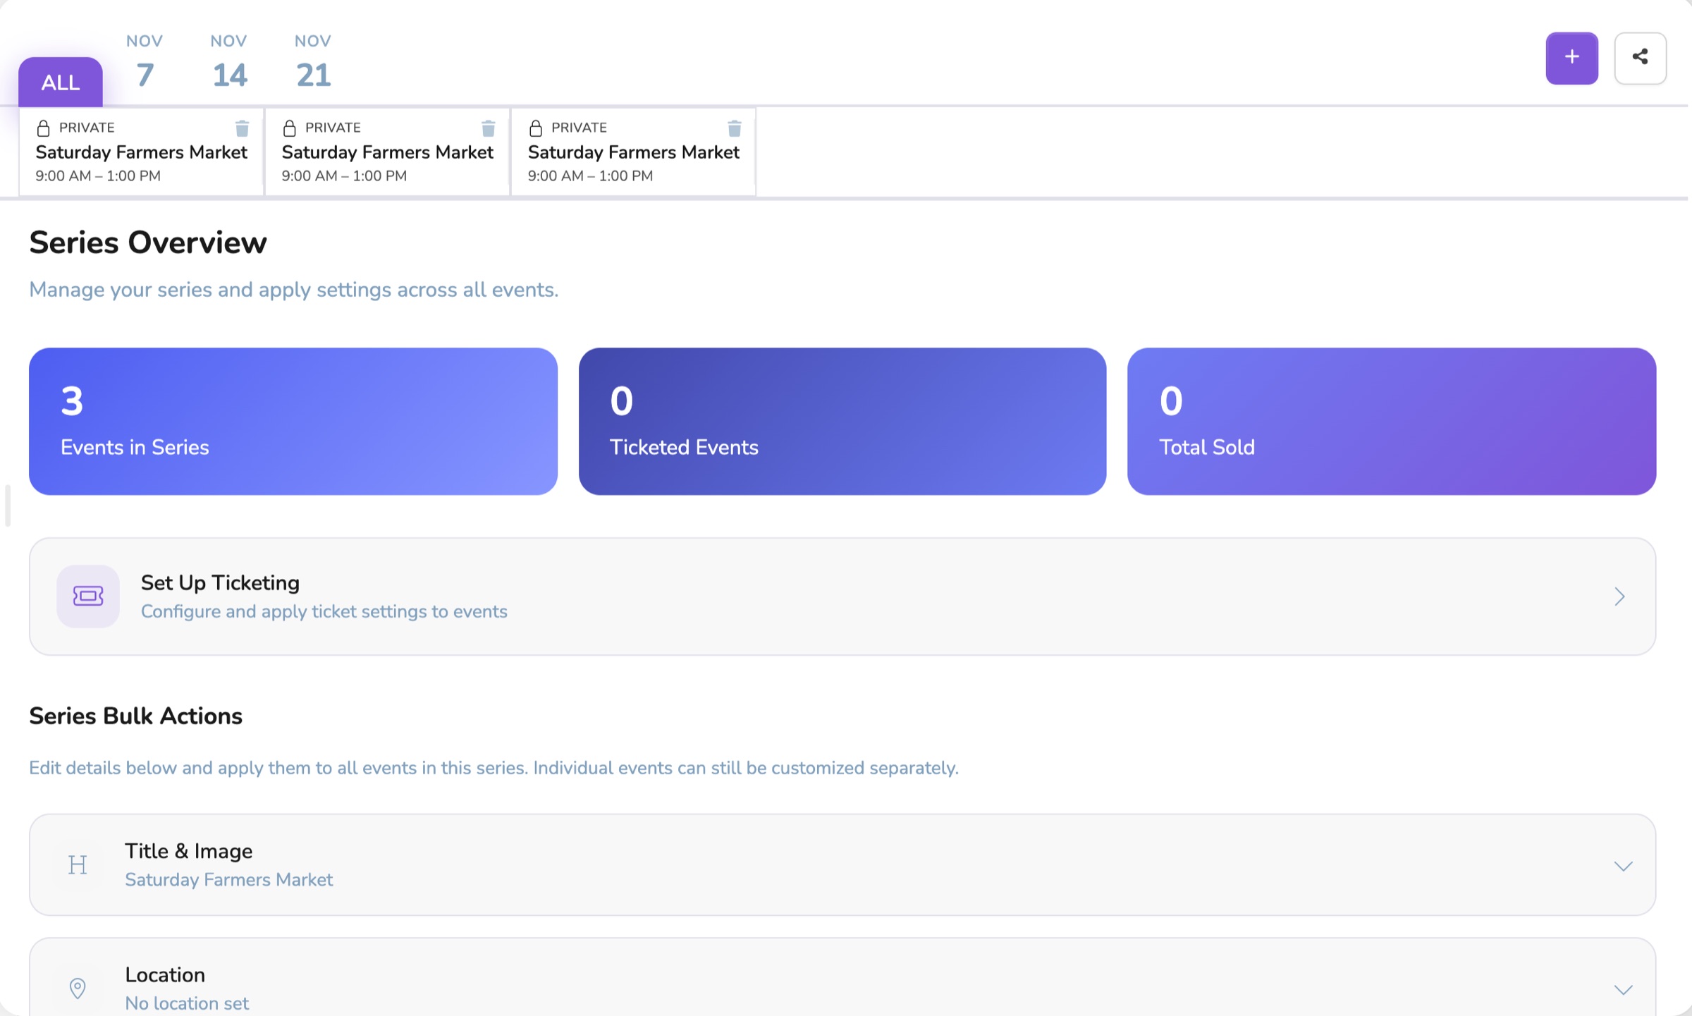This screenshot has width=1692, height=1016.
Task: Click the Location row heading
Action: tap(165, 974)
